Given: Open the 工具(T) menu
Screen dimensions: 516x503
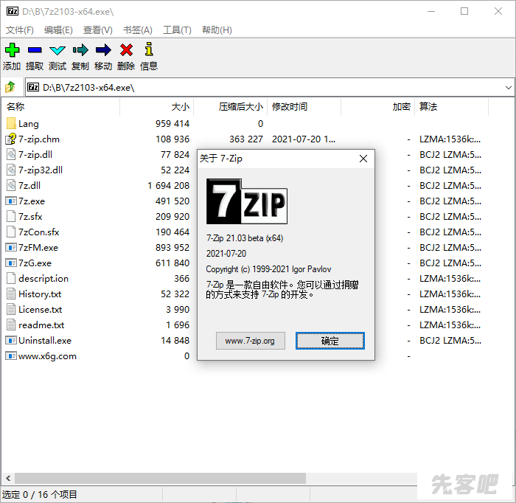Looking at the screenshot, I should 177,30.
